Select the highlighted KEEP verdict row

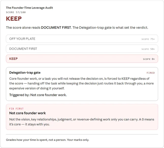point(82,59)
